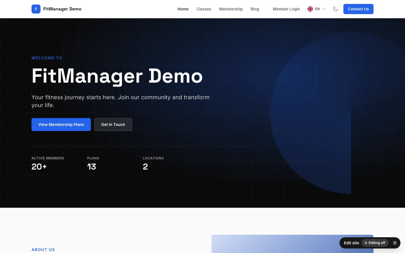Click the PLANS stat label
405x253 pixels.
tap(93, 158)
